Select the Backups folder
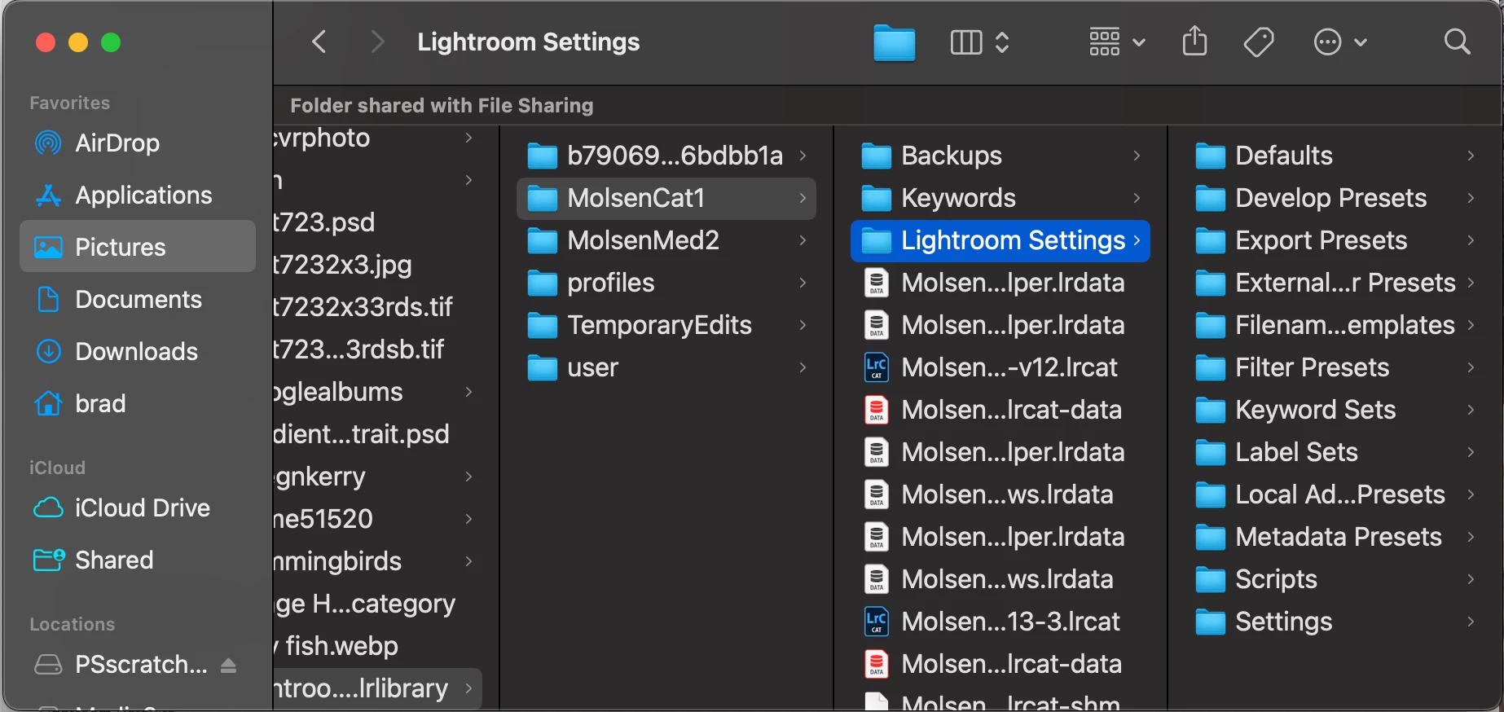 point(1000,156)
